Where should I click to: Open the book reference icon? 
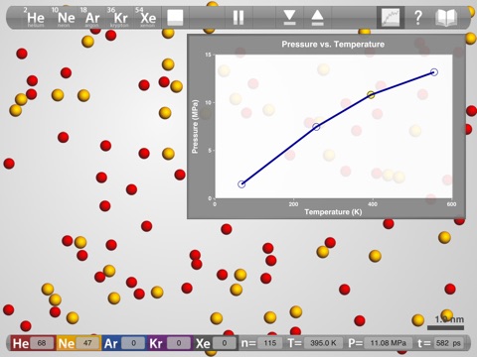[x=446, y=18]
